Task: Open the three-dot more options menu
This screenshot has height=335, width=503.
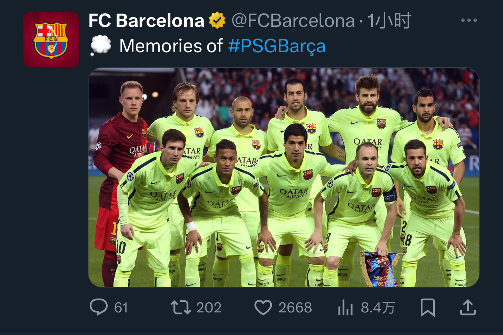Action: tap(469, 21)
